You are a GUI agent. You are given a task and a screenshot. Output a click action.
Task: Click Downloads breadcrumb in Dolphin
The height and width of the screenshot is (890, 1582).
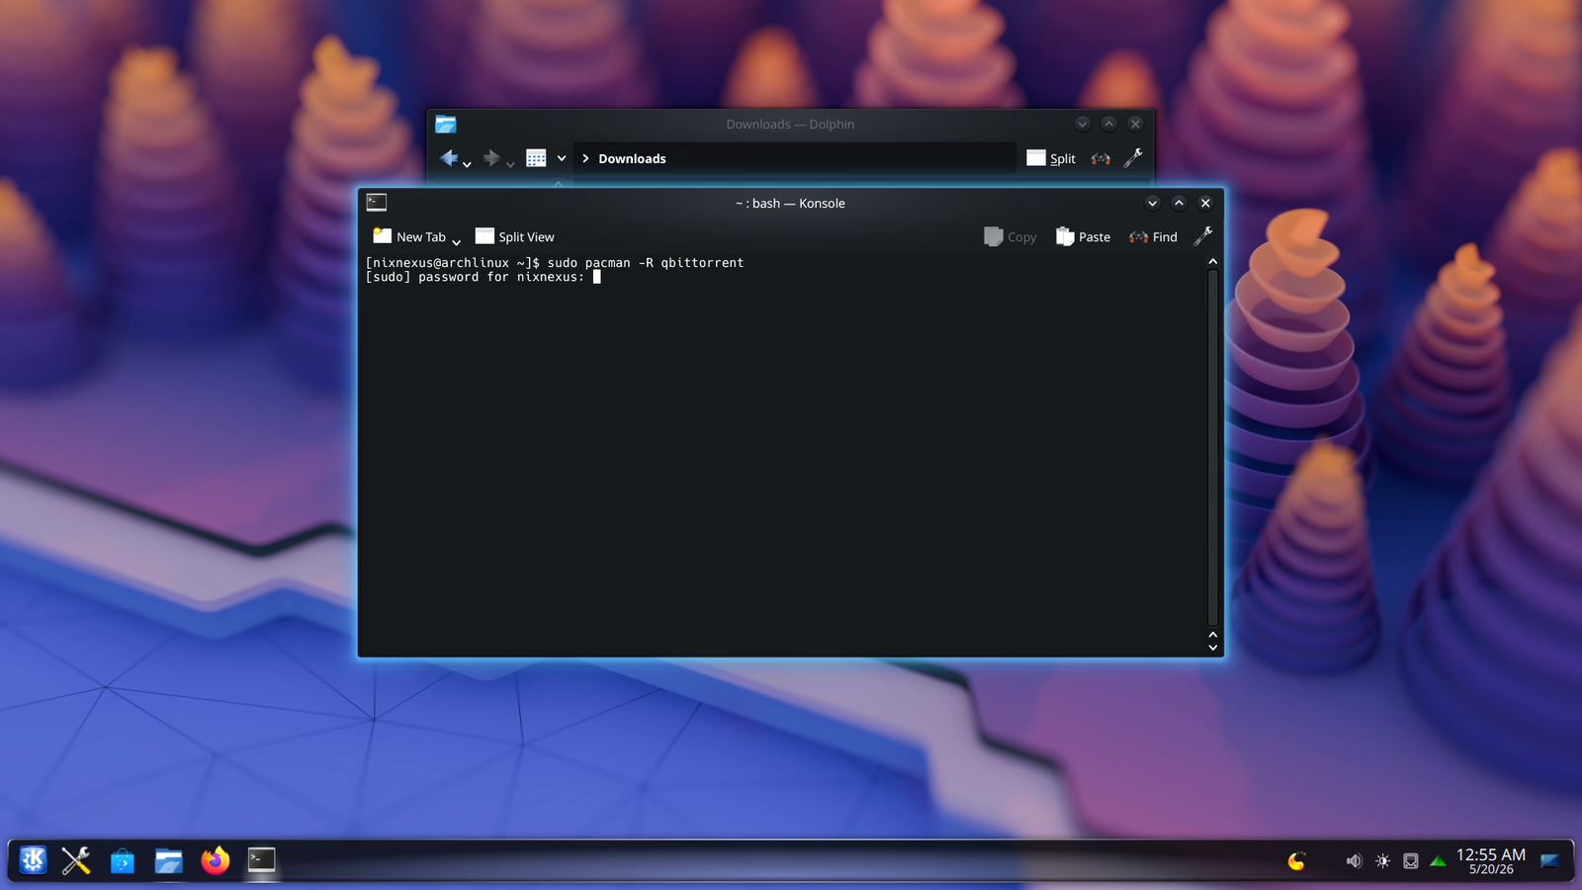632,158
